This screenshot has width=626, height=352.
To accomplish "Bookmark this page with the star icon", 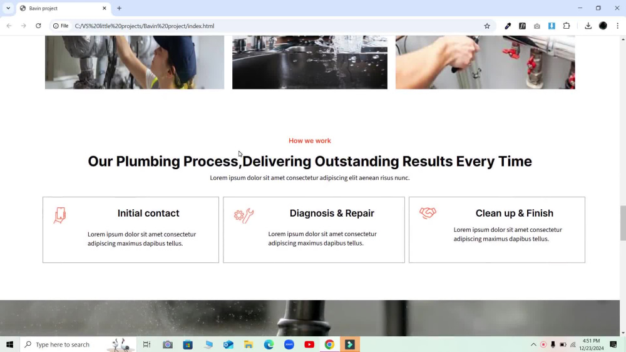I will pyautogui.click(x=486, y=26).
